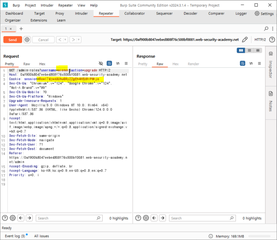
Task: Click the search magnifier on tab bar
Action: pyautogui.click(x=266, y=29)
